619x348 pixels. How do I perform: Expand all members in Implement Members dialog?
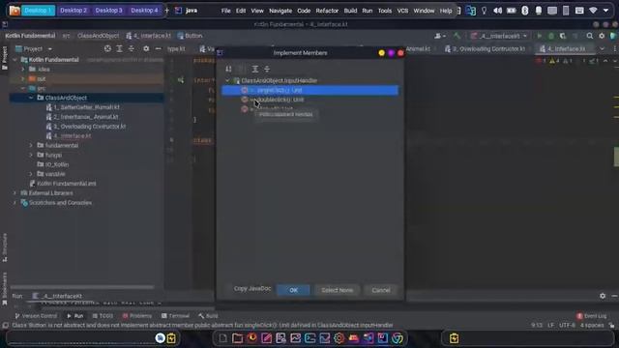pyautogui.click(x=255, y=69)
